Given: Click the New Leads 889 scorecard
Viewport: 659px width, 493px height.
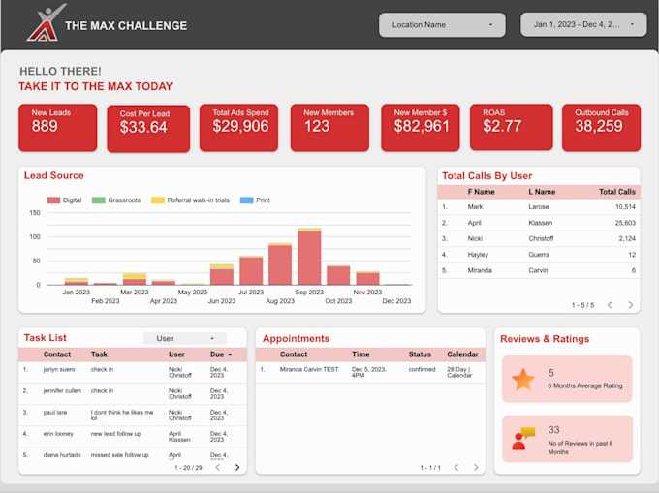Looking at the screenshot, I should coord(57,128).
